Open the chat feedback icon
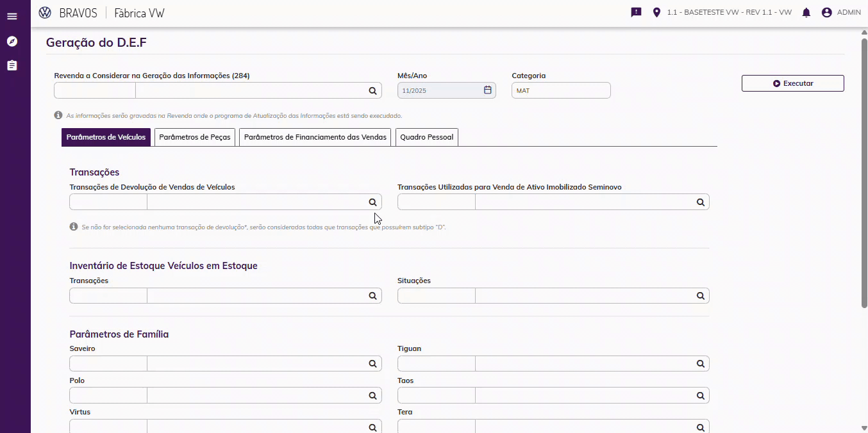The width and height of the screenshot is (868, 433). coord(636,12)
